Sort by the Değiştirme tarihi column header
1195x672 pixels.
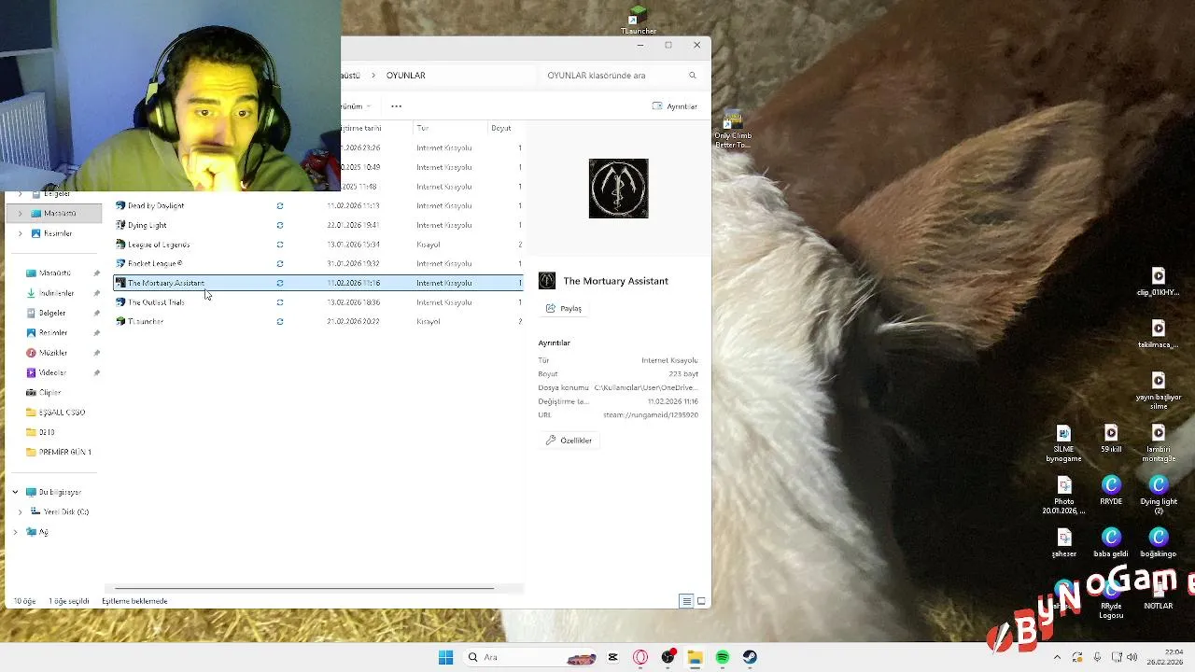point(364,128)
